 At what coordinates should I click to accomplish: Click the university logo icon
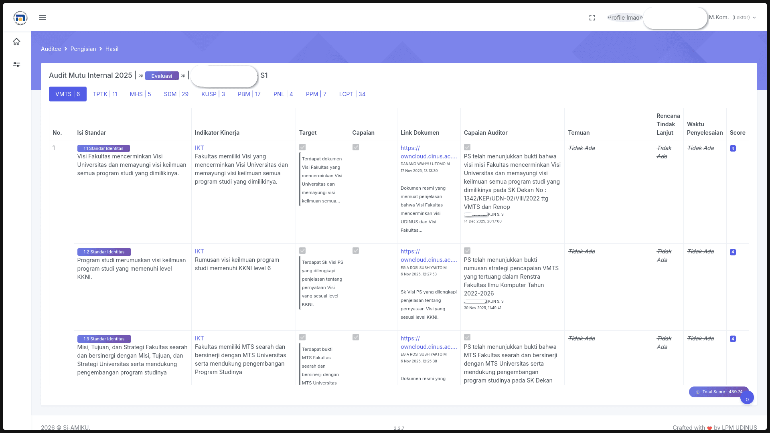click(20, 18)
